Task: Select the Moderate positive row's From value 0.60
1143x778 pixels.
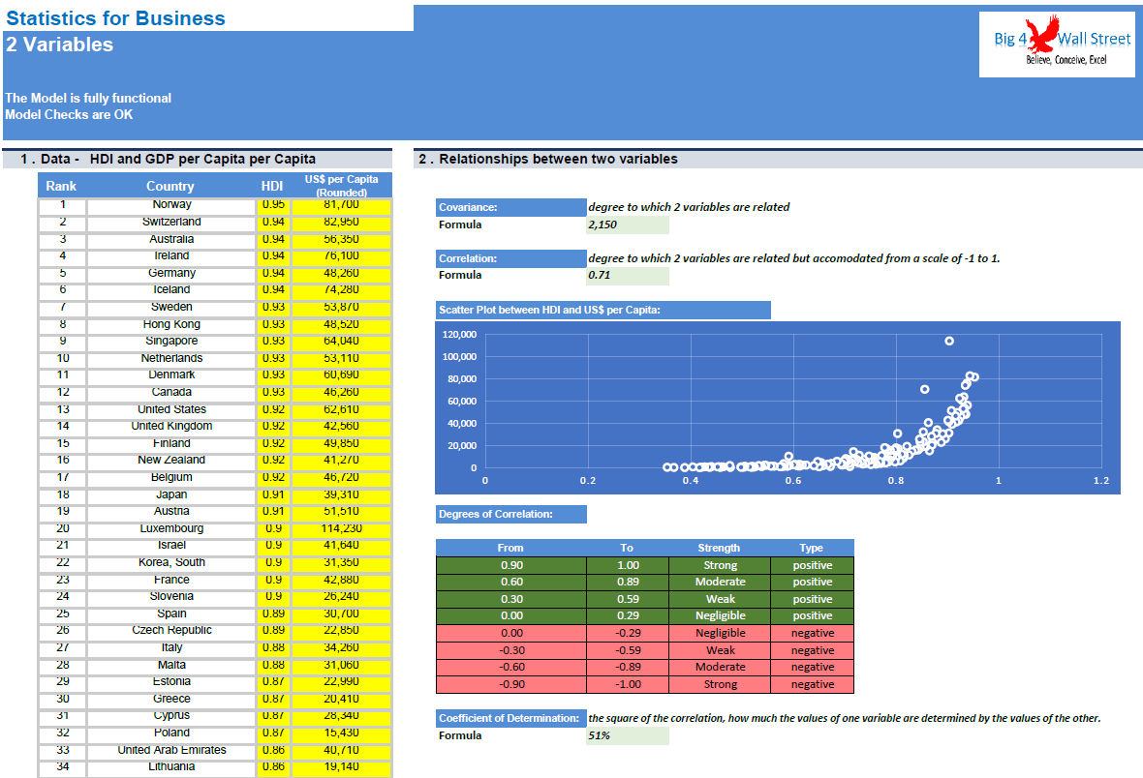Action: (511, 582)
